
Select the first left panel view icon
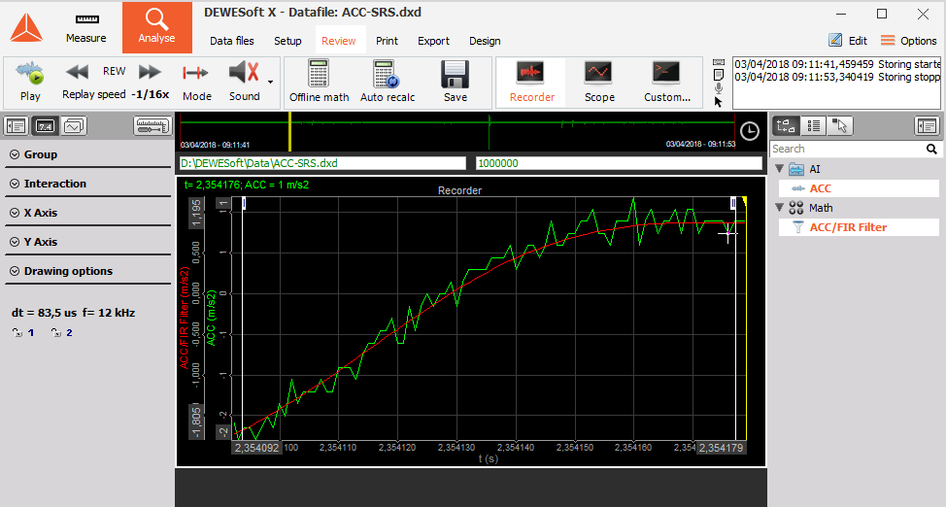(17, 126)
